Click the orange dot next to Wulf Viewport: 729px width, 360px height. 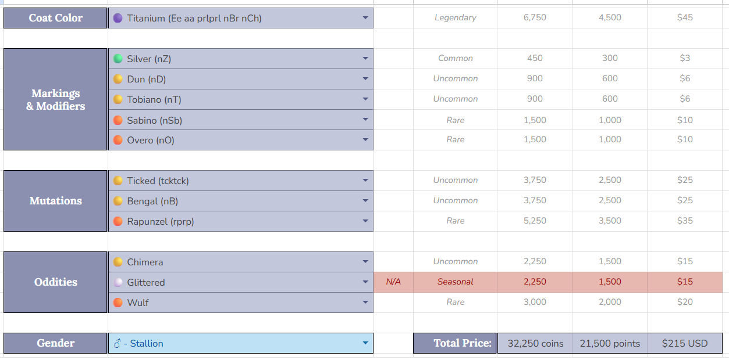click(x=118, y=303)
